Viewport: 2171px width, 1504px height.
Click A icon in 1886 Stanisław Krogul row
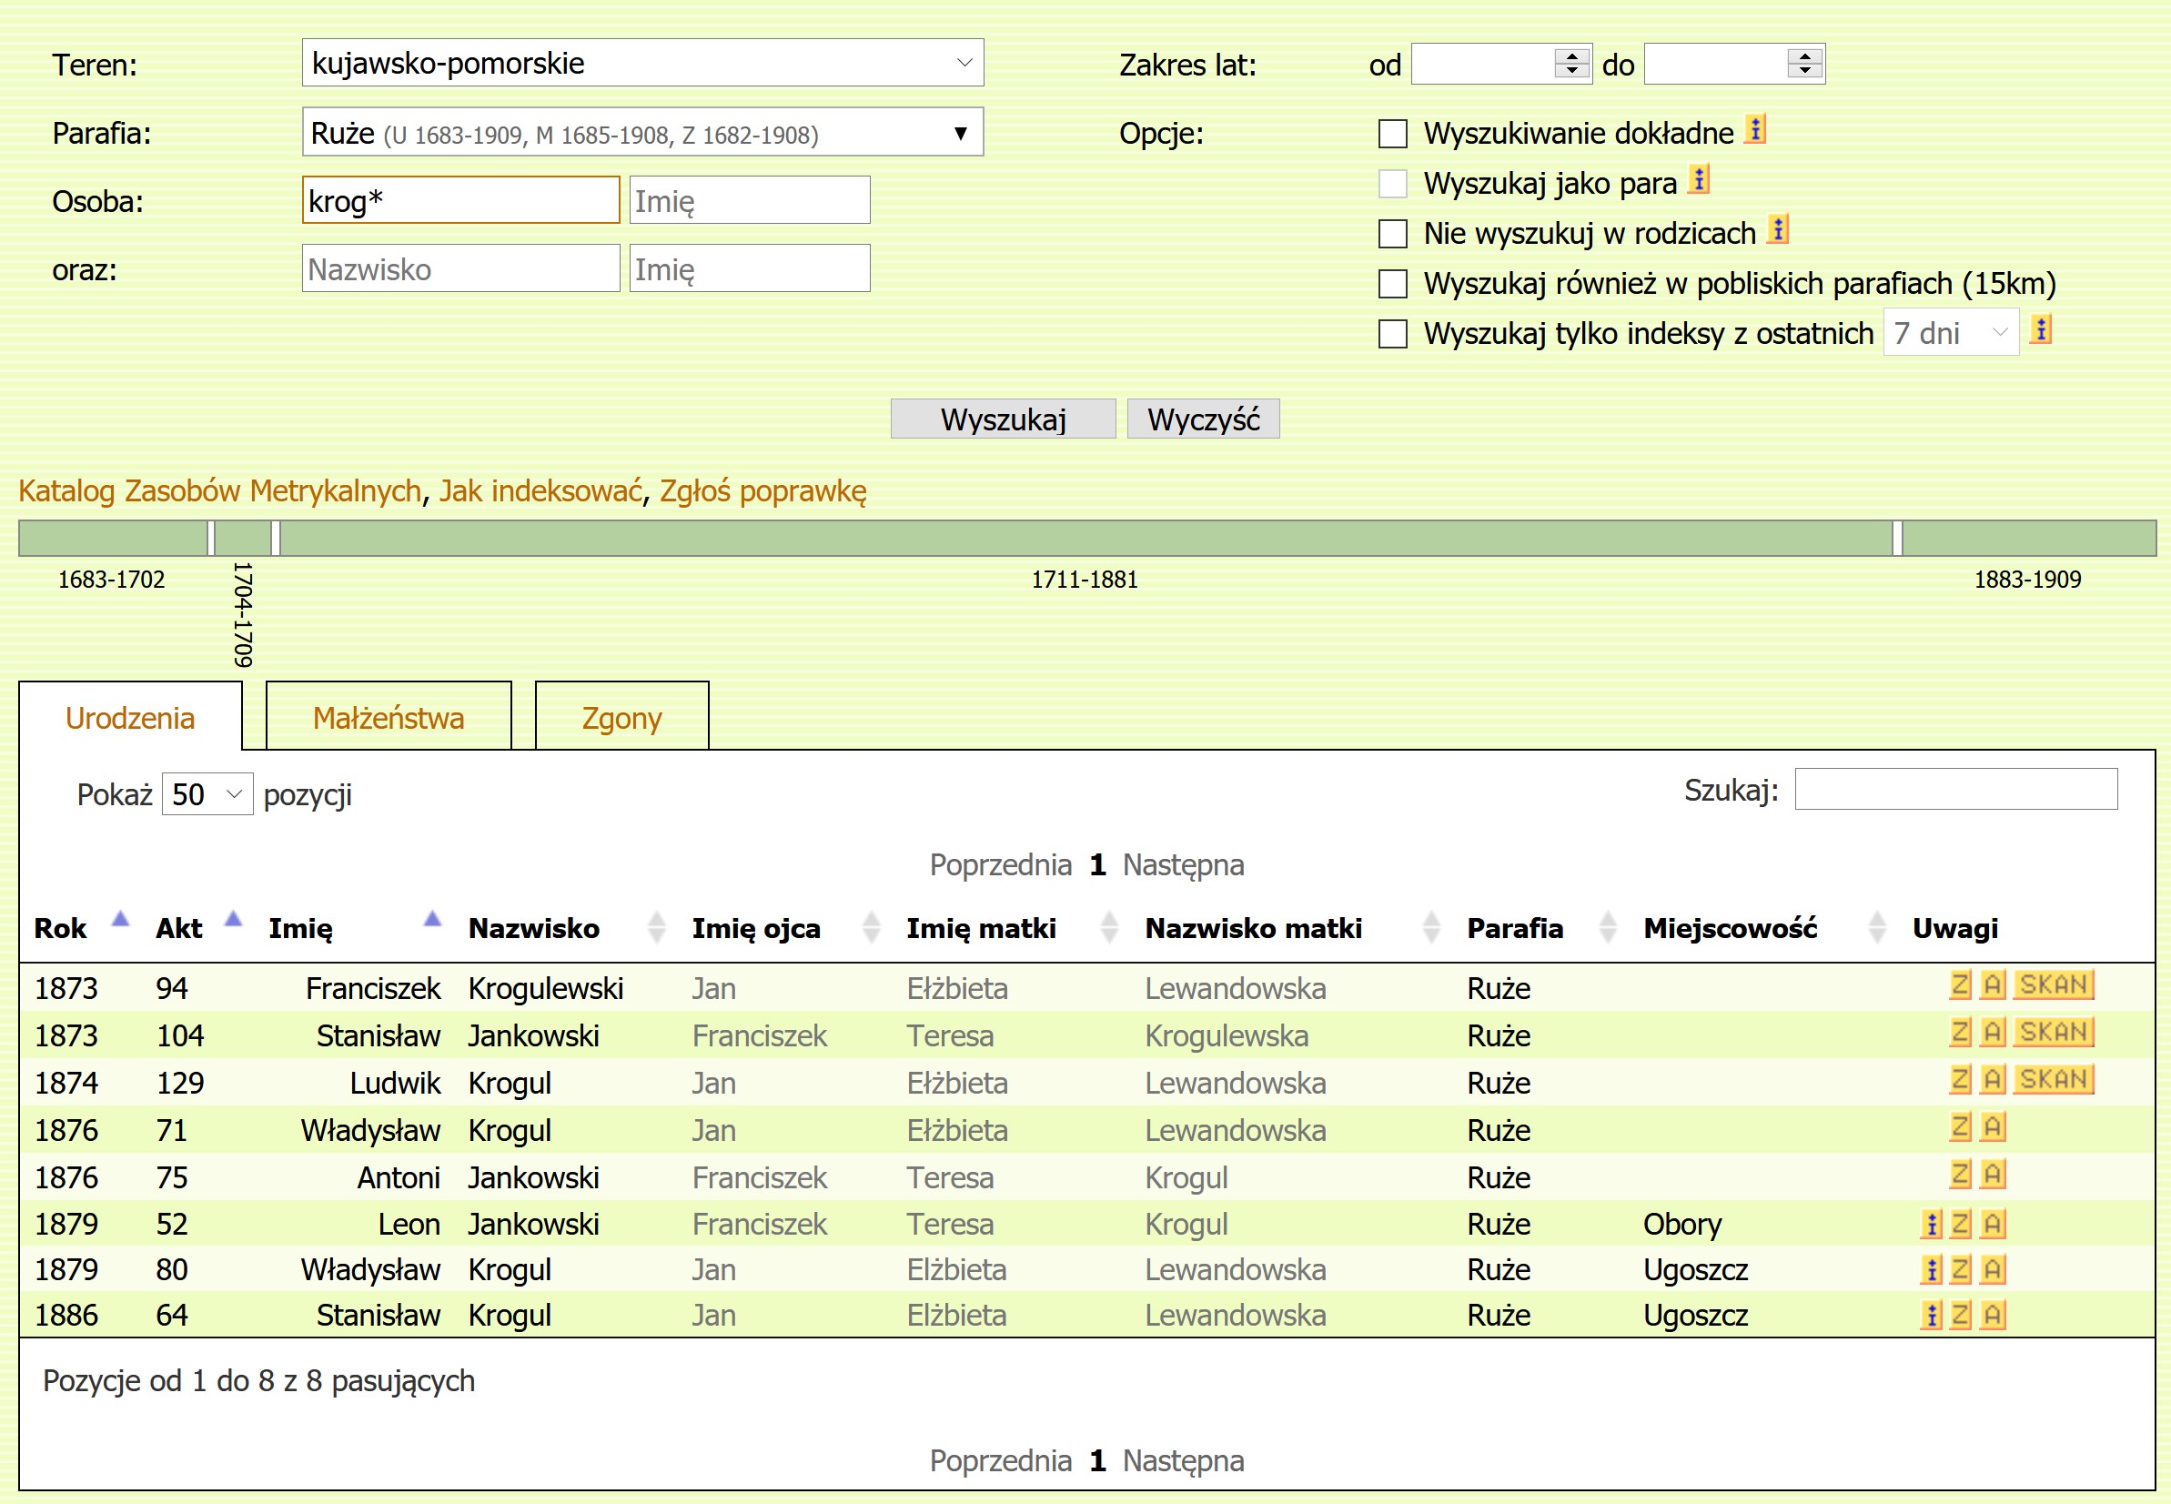click(x=1992, y=1315)
